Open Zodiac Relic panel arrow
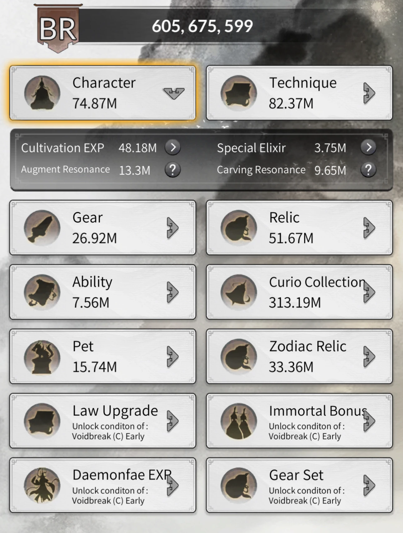The image size is (403, 533). (x=369, y=357)
